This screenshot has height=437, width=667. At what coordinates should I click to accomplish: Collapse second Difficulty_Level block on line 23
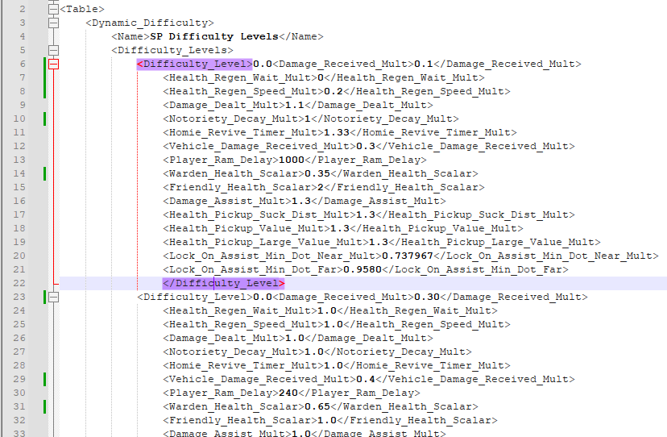coord(54,297)
